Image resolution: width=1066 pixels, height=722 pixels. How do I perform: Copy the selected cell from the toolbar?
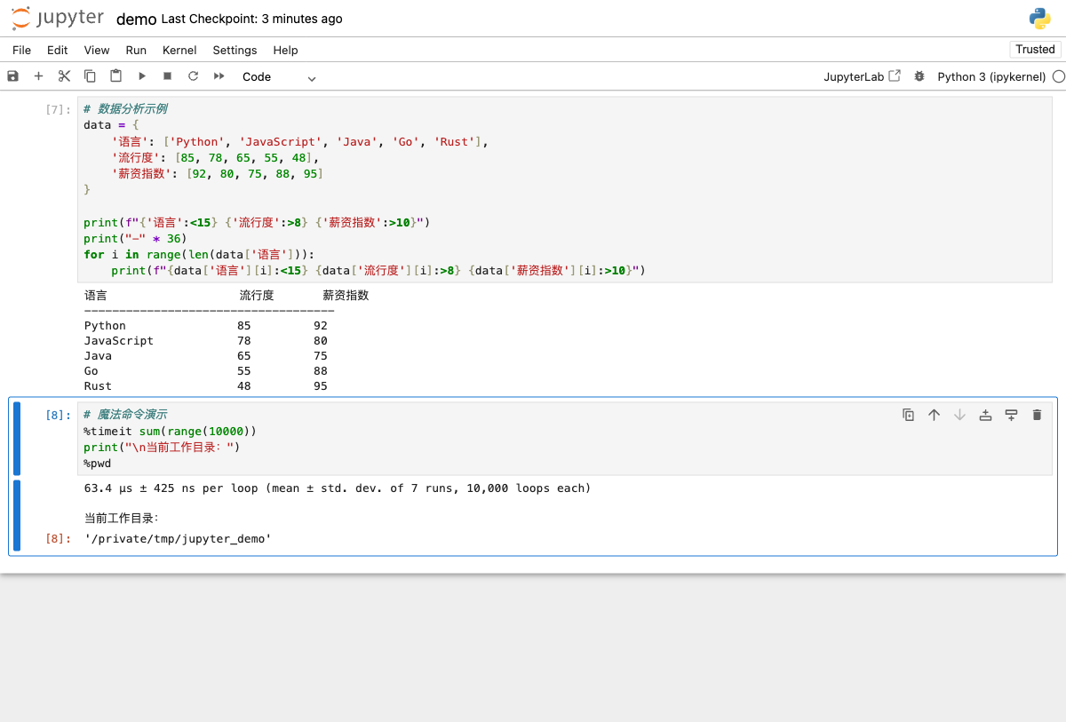90,76
